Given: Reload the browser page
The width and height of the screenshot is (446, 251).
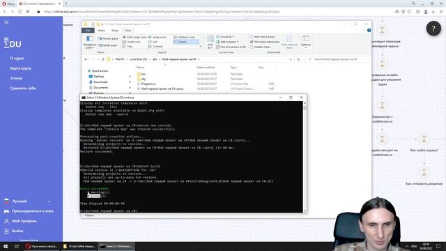Looking at the screenshot, I should pos(20,12).
